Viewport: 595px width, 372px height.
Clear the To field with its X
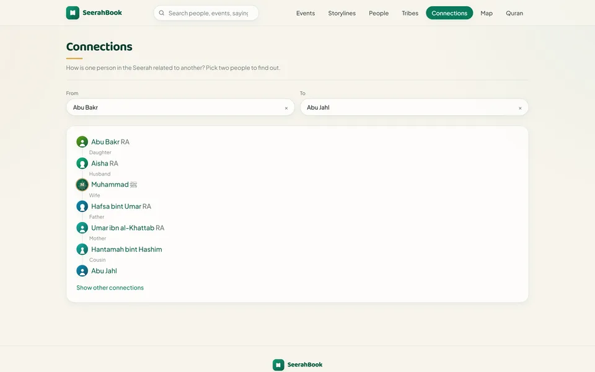520,108
